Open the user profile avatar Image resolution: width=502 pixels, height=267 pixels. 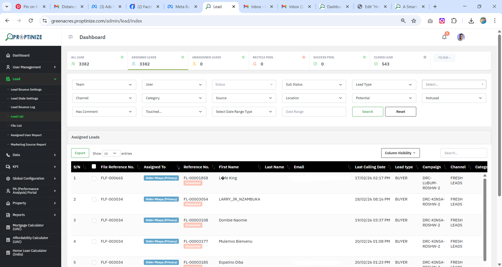461,37
